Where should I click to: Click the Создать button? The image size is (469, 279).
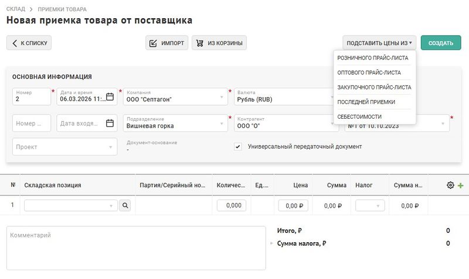441,43
